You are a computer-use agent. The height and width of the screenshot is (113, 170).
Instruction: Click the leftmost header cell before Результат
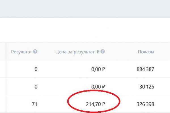point(3,52)
